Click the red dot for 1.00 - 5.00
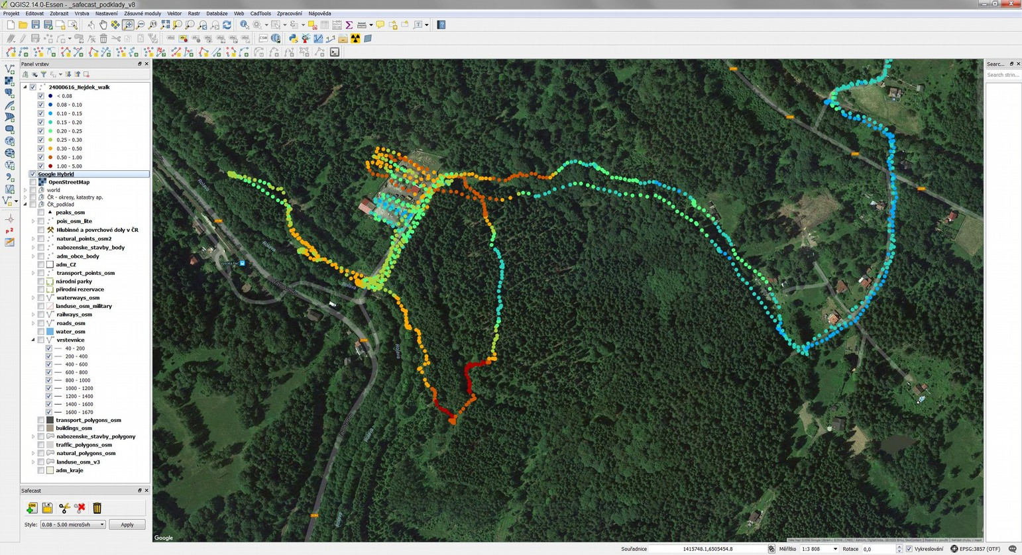1022x555 pixels. click(x=50, y=166)
